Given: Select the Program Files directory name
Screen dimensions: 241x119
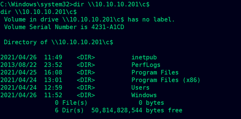Looking at the screenshot, I should 155,72.
